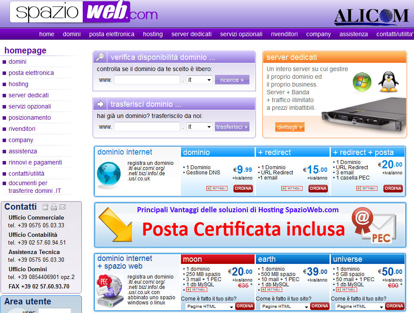The height and width of the screenshot is (313, 414).
Task: Open company in the top navigation bar
Action: 318,34
